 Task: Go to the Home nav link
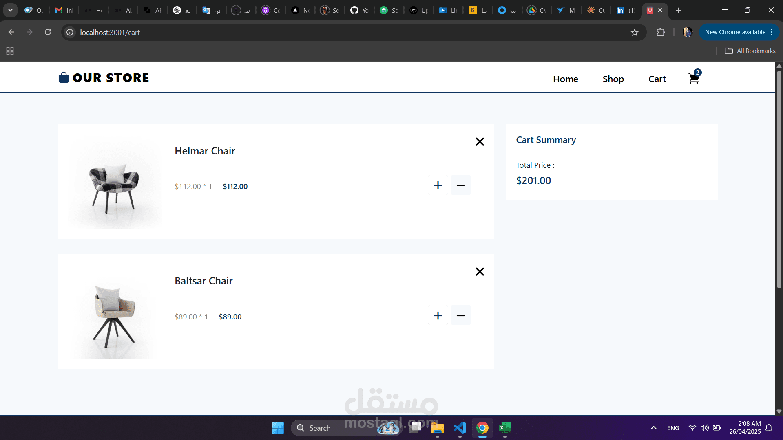point(565,79)
